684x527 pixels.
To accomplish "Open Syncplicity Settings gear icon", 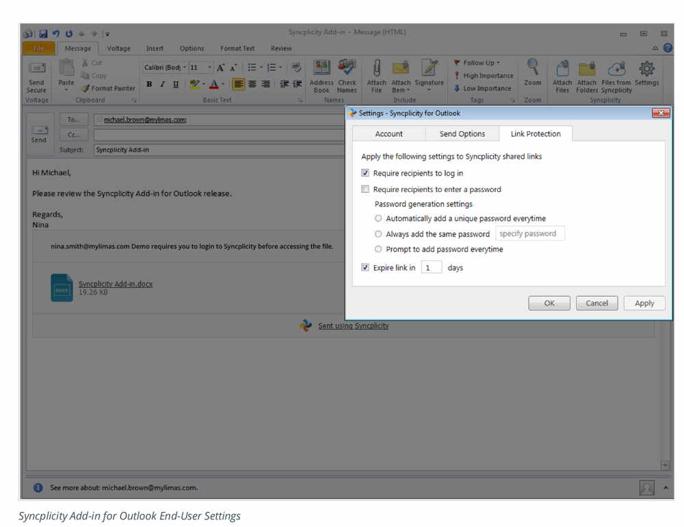I will click(647, 68).
